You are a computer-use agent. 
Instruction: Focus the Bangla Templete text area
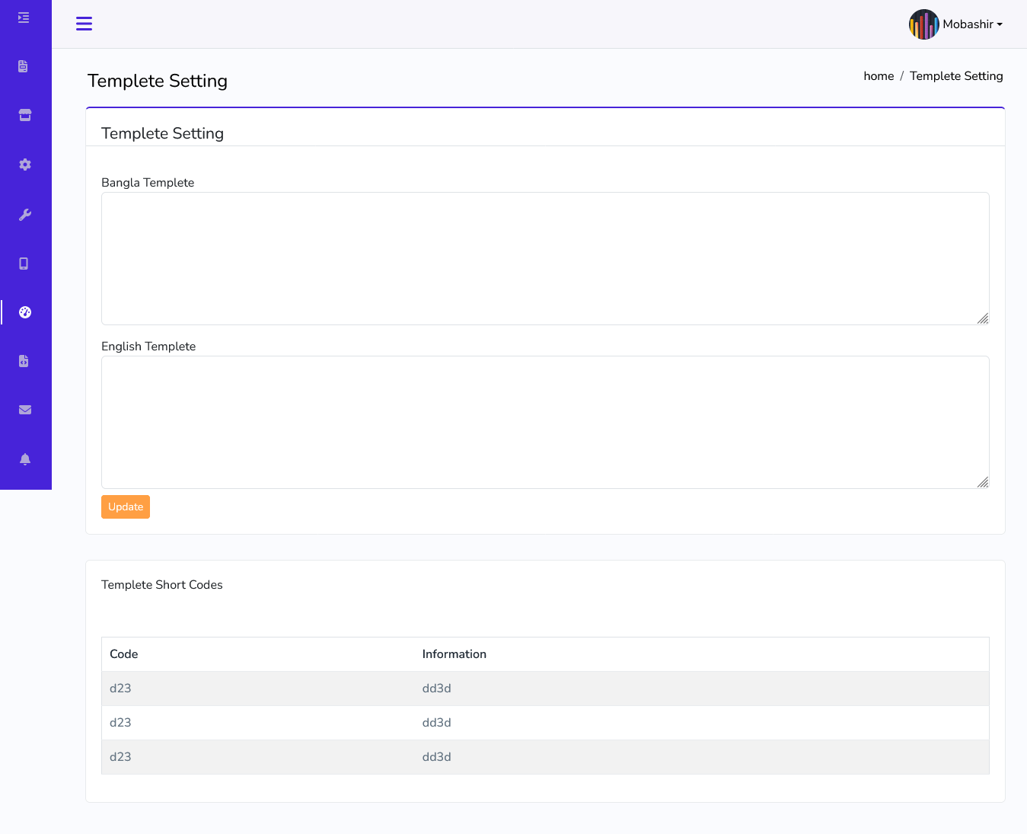coord(544,258)
